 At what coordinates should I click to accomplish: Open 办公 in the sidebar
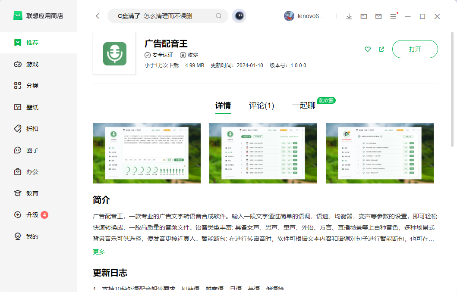tap(38, 172)
